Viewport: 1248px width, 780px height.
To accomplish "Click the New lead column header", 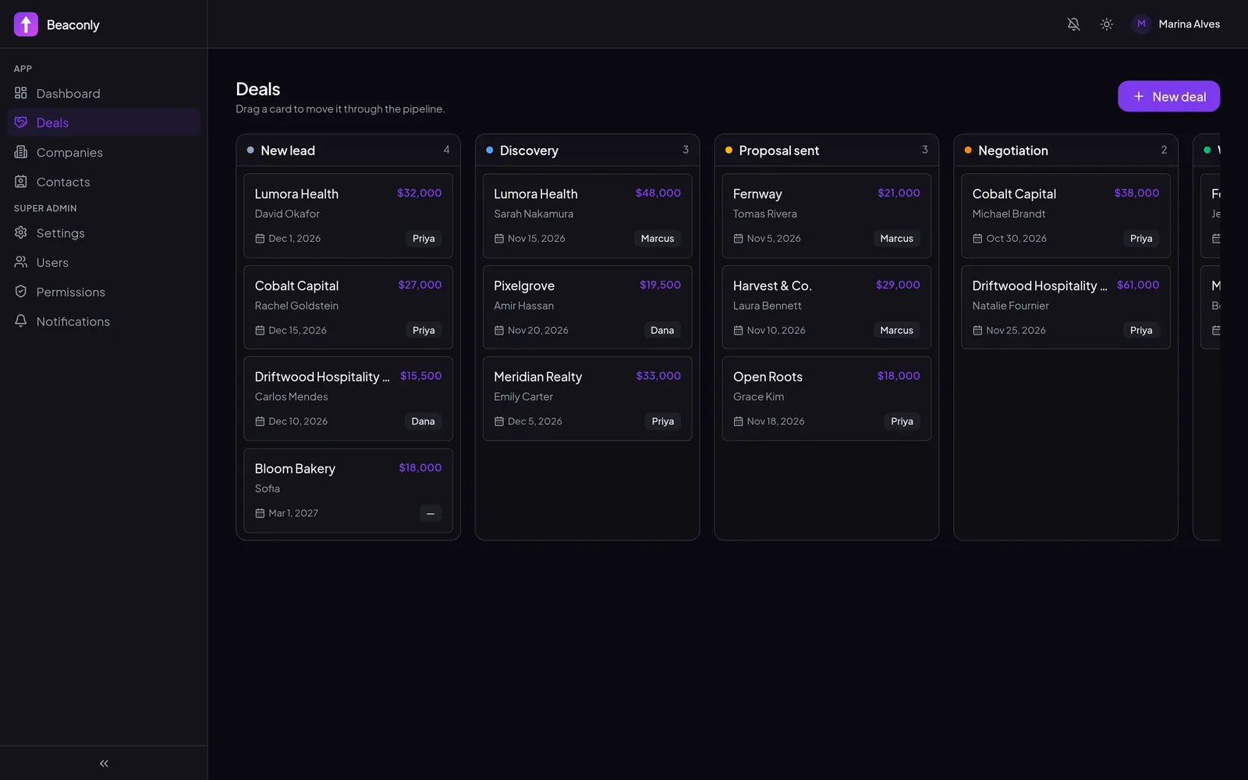I will (x=348, y=150).
